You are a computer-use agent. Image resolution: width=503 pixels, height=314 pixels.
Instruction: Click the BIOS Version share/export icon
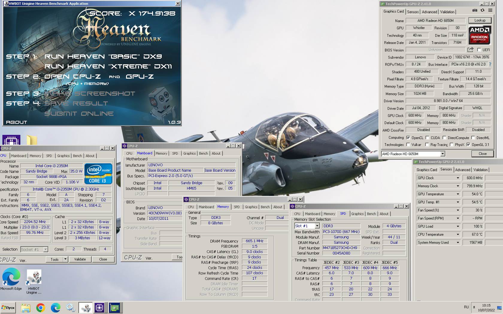(471, 50)
